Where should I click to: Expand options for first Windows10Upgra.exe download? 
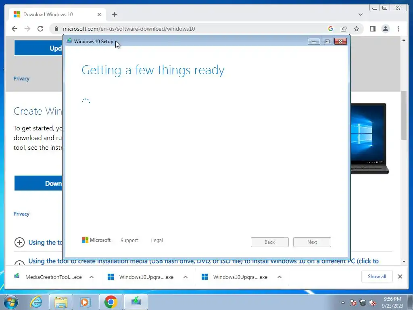[x=186, y=277]
